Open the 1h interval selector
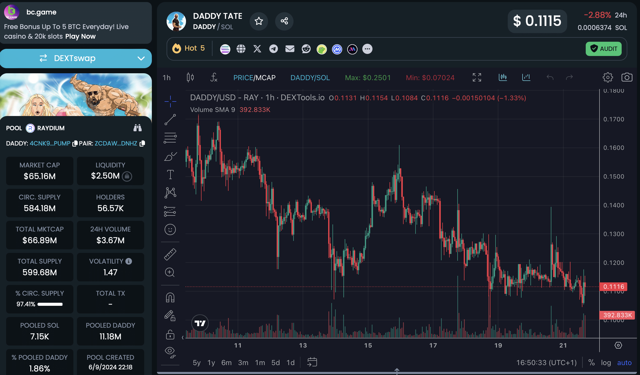640x375 pixels. click(x=167, y=78)
